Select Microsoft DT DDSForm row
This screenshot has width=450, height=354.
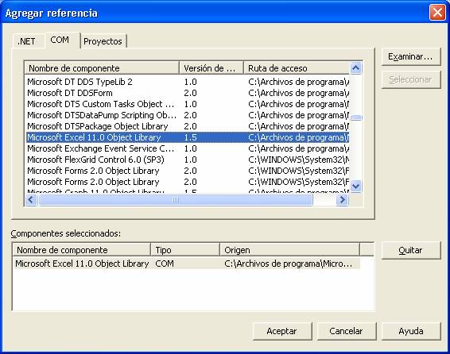[188, 93]
